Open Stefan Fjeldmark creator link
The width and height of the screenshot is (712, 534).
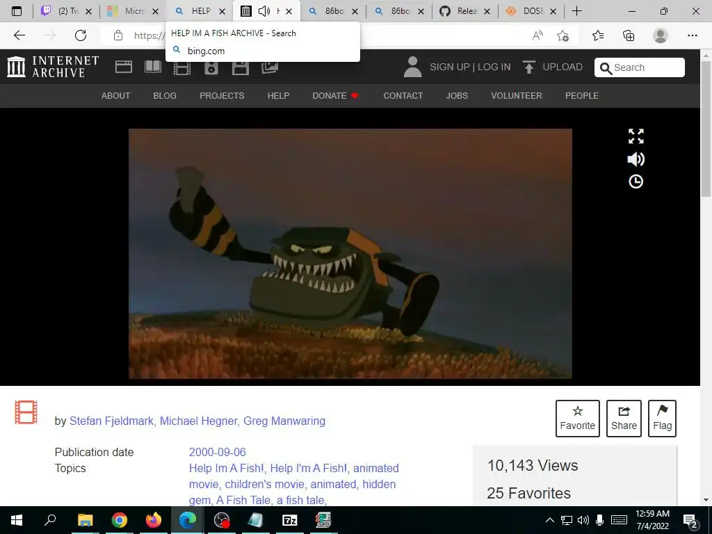click(x=111, y=421)
